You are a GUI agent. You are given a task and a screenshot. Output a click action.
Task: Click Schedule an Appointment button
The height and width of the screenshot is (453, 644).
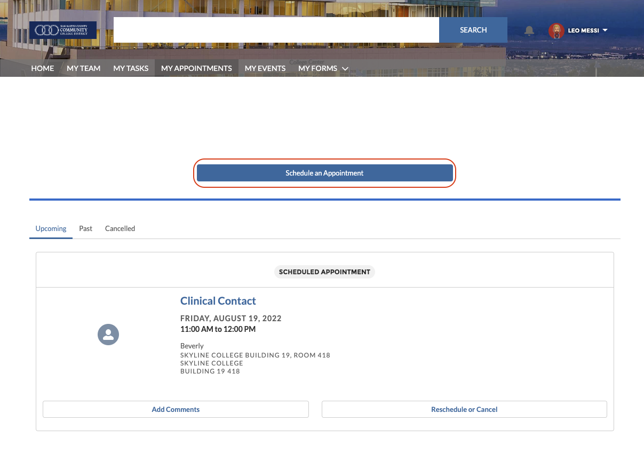pos(324,173)
